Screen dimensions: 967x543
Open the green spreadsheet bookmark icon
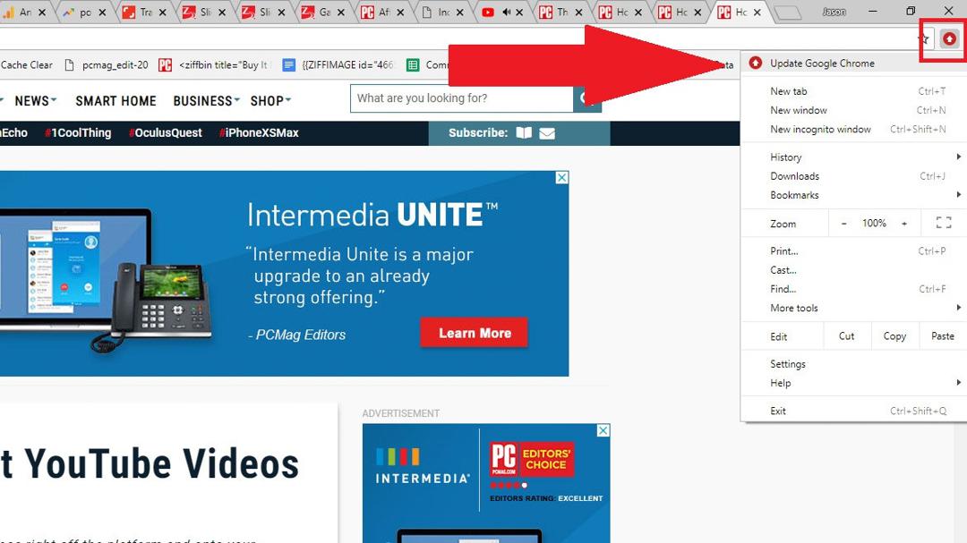click(413, 64)
